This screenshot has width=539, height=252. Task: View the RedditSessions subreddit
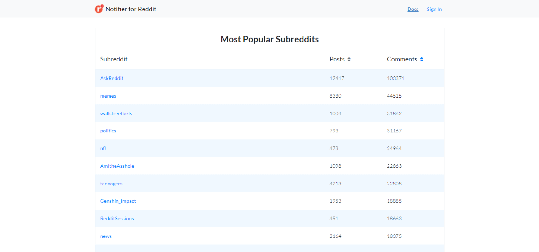(x=117, y=219)
